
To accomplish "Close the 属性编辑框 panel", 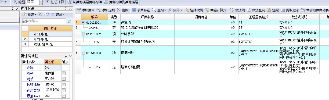I will pos(71,56).
